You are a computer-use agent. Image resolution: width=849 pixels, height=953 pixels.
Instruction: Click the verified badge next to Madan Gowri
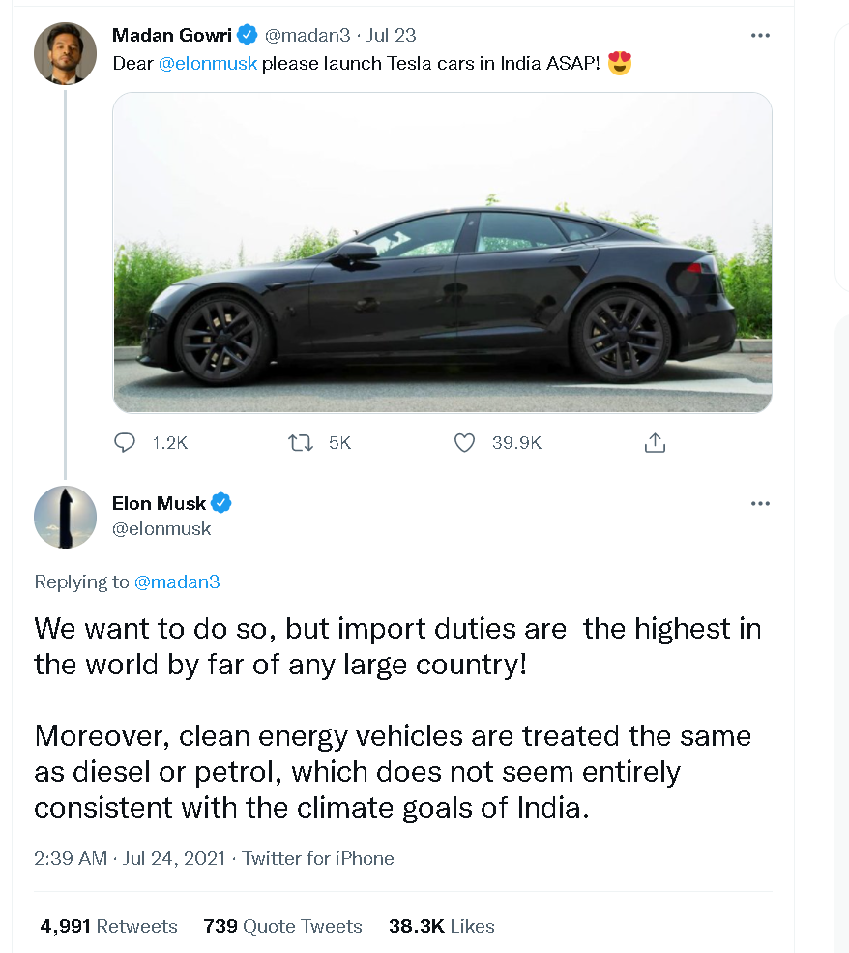coord(247,35)
